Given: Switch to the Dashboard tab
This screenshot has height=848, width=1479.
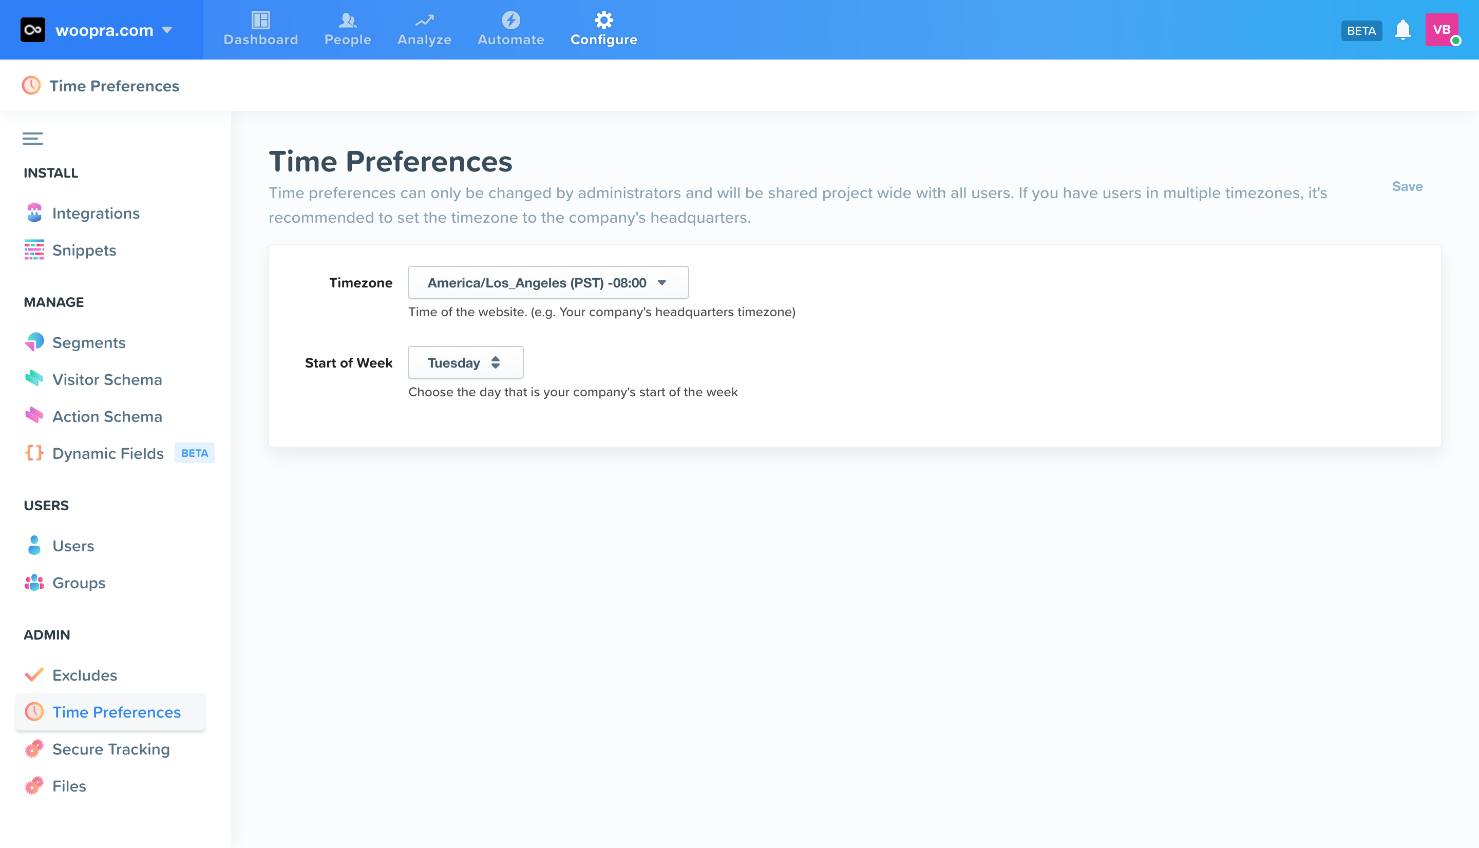Looking at the screenshot, I should [260, 29].
